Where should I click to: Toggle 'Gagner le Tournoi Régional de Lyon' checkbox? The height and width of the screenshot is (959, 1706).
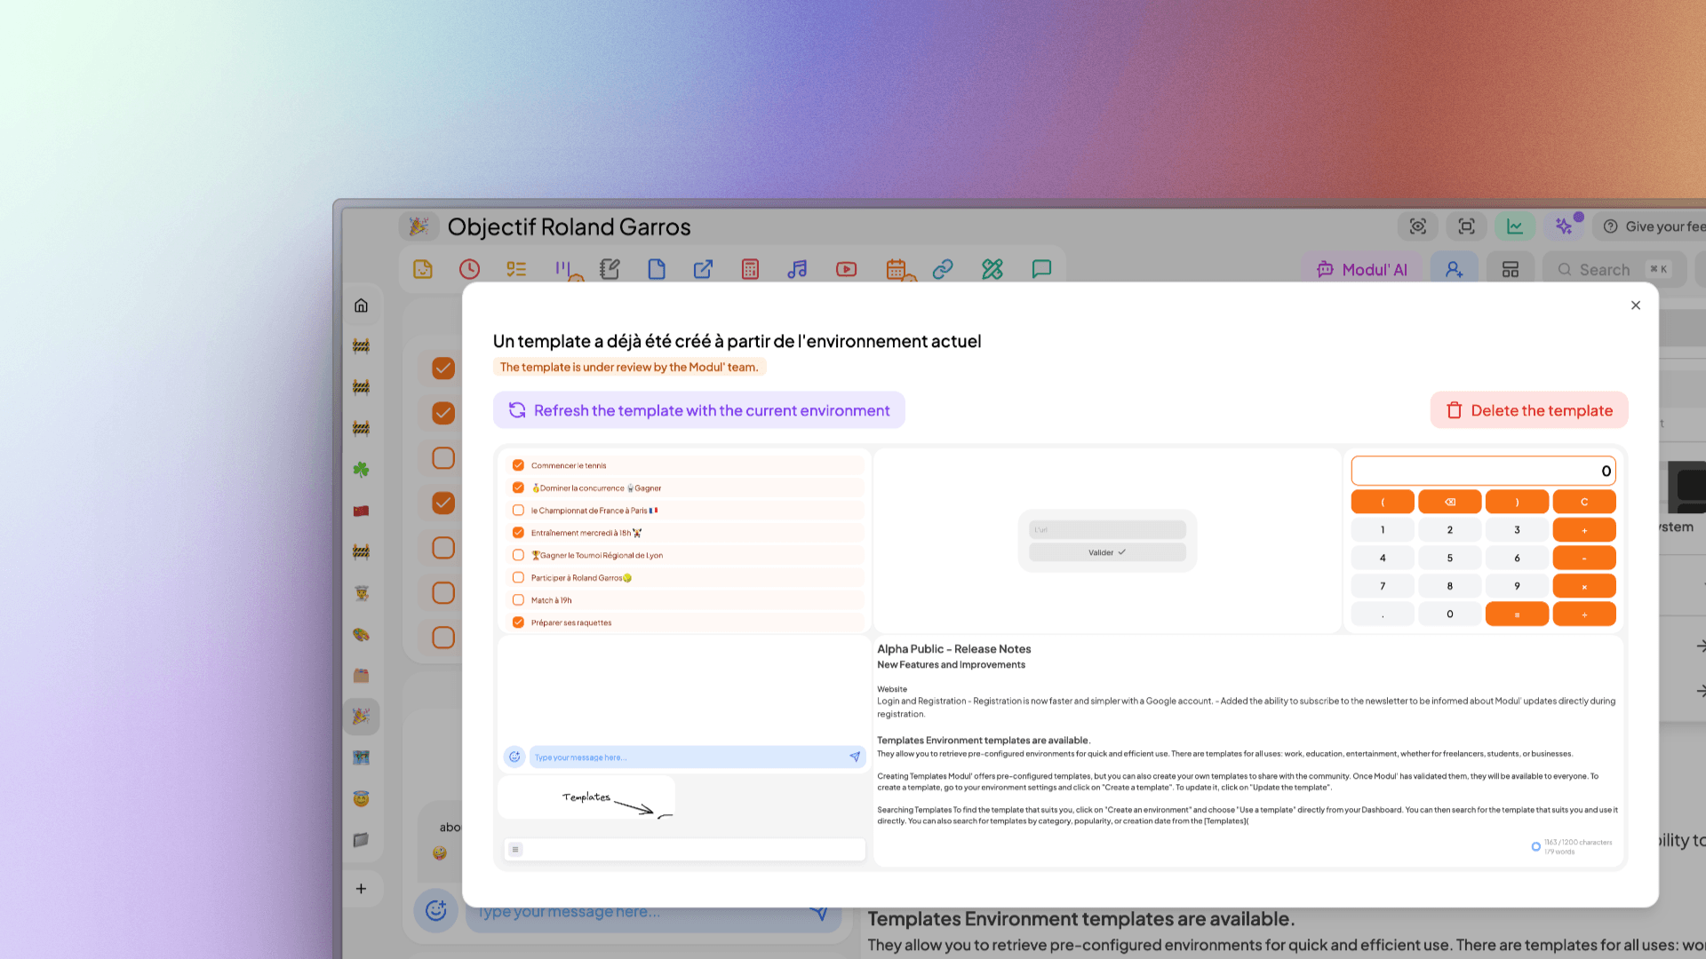(x=518, y=555)
